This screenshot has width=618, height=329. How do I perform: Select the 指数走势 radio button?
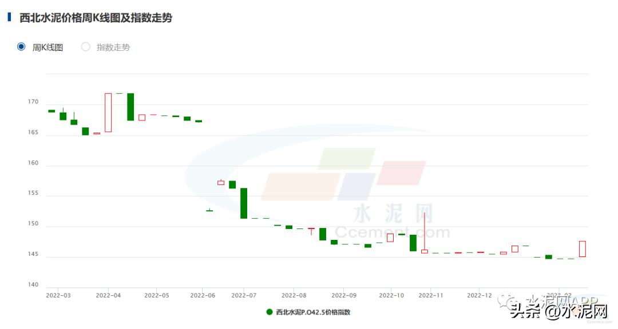coord(86,47)
